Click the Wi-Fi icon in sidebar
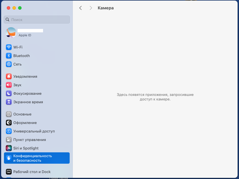This screenshot has width=239, height=179. (9, 47)
